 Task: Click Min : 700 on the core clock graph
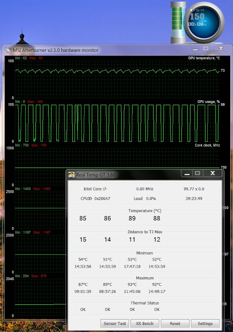[x=22, y=145]
